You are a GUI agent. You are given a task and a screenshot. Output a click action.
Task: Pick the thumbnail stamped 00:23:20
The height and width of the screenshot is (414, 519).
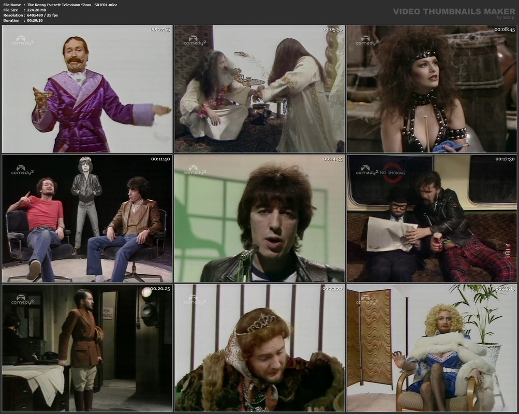[x=260, y=348]
